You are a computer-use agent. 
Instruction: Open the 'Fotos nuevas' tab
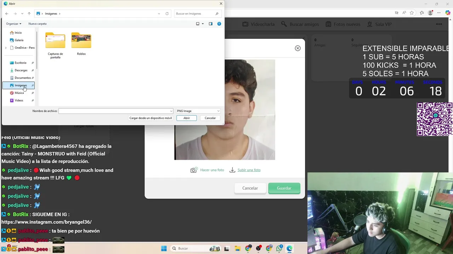[343, 24]
